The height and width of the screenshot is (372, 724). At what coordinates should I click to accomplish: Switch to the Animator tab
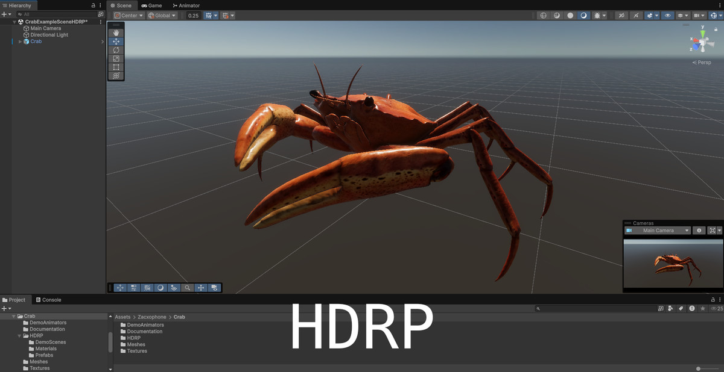tap(186, 5)
